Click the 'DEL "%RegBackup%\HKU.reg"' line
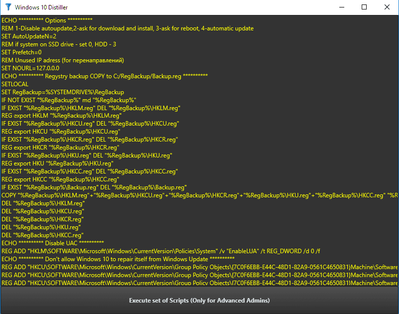 click(x=41, y=227)
